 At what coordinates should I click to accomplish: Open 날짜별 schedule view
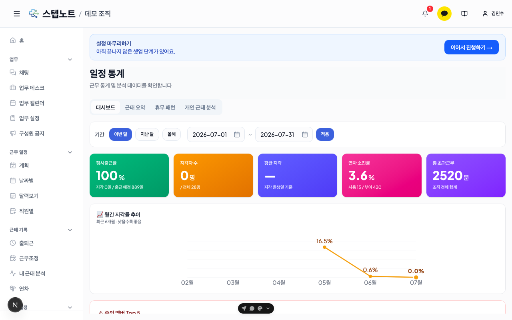click(42, 180)
